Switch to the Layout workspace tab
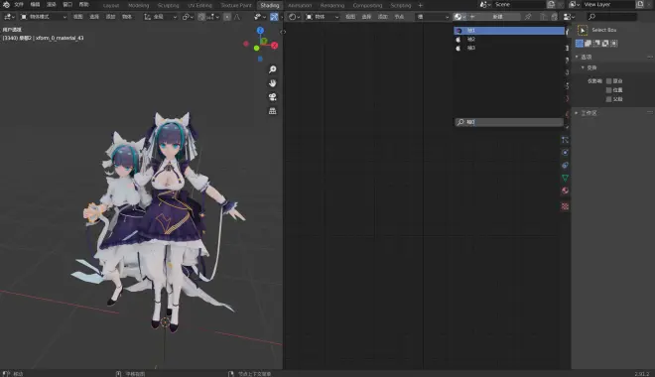This screenshot has width=655, height=377. pos(111,5)
